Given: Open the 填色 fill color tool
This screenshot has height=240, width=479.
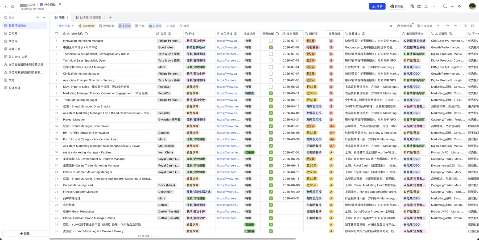Looking at the screenshot, I should click(184, 26).
